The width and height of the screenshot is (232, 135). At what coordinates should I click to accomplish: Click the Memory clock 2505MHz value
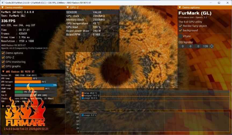coord(99,20)
